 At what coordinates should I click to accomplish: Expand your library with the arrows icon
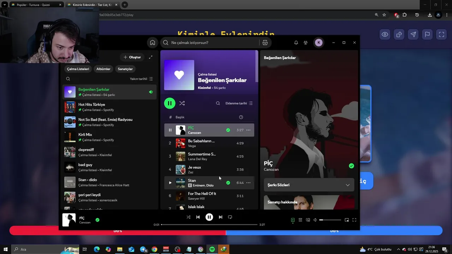[151, 57]
